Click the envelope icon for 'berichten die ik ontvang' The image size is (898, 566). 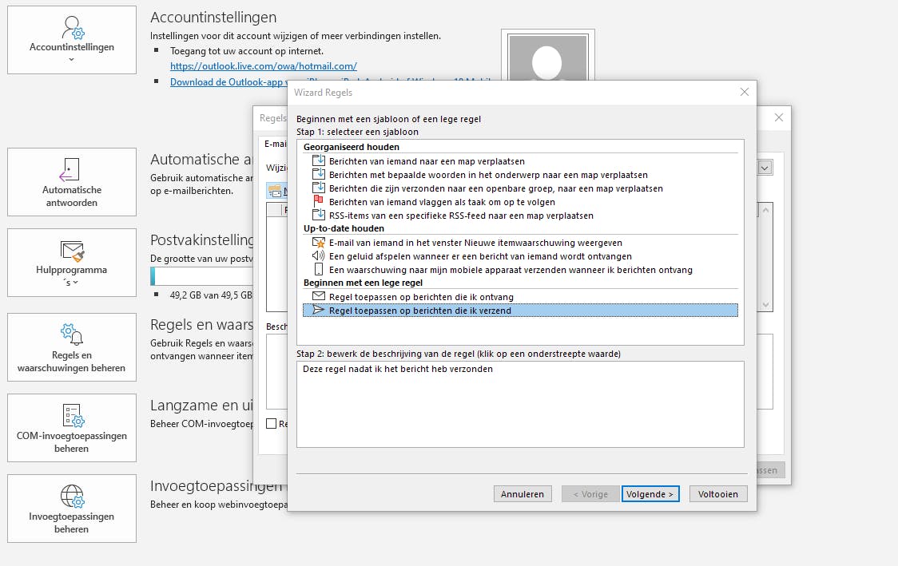tap(319, 296)
